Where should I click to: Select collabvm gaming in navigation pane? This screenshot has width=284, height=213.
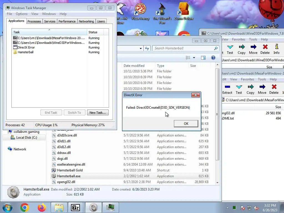(24, 132)
